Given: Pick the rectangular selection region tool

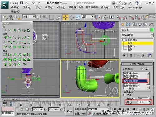Looking at the screenshot, I should (x=51, y=17).
